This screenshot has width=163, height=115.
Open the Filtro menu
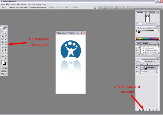point(29,4)
